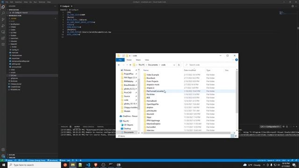Select the Video Example folder
The height and width of the screenshot is (168, 299).
point(153,75)
